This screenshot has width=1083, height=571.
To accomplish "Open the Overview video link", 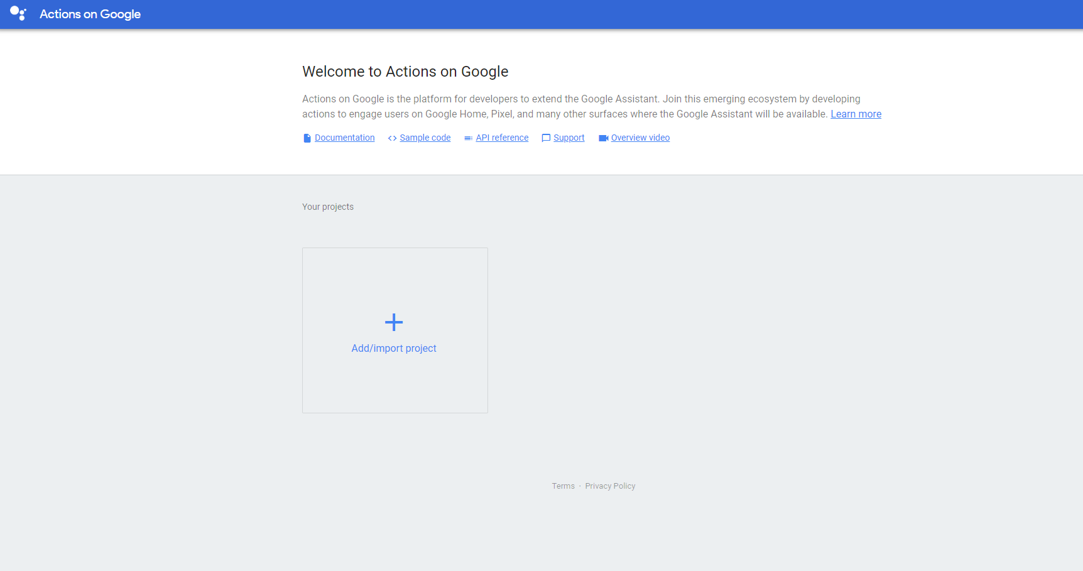I will (x=640, y=138).
